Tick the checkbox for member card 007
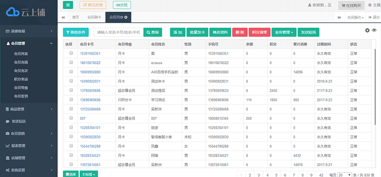381x177 pixels. pos(71,118)
